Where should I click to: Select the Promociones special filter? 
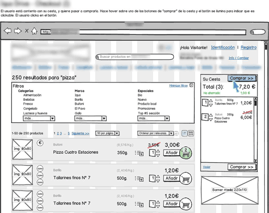coord(146,108)
